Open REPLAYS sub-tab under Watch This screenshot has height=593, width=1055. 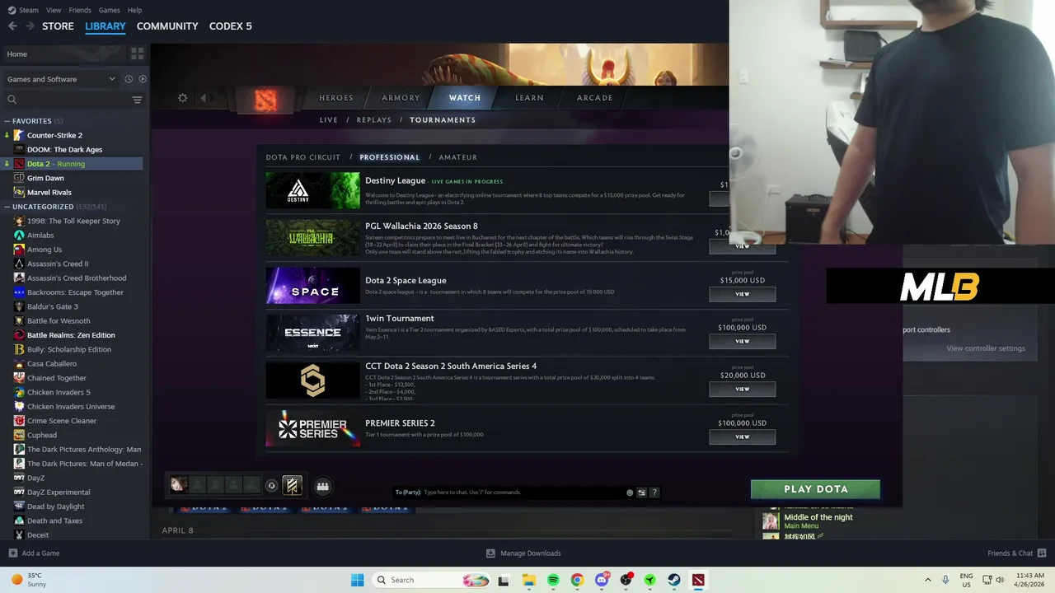click(x=374, y=120)
